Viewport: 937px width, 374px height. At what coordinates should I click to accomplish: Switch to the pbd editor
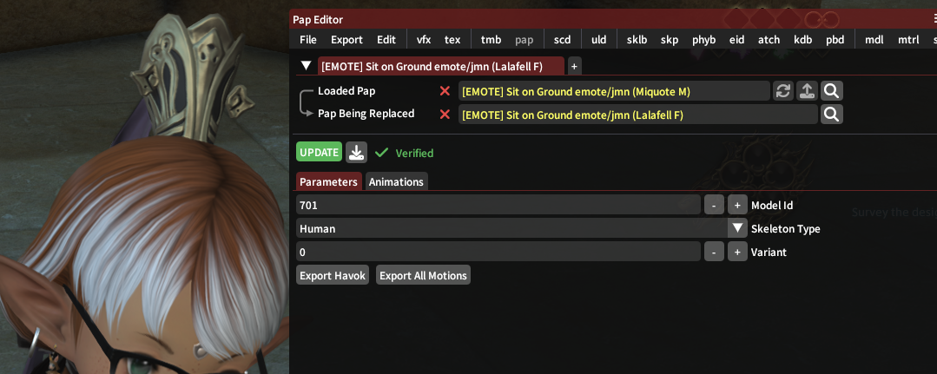(835, 40)
